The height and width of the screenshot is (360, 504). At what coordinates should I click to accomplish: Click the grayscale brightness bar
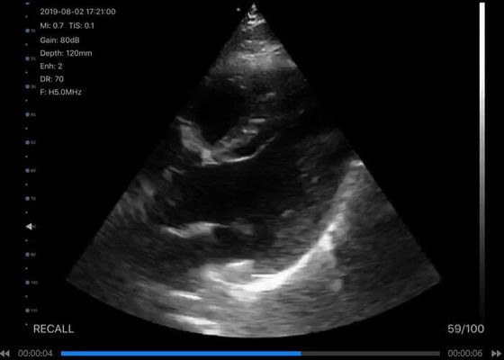coord(481,159)
